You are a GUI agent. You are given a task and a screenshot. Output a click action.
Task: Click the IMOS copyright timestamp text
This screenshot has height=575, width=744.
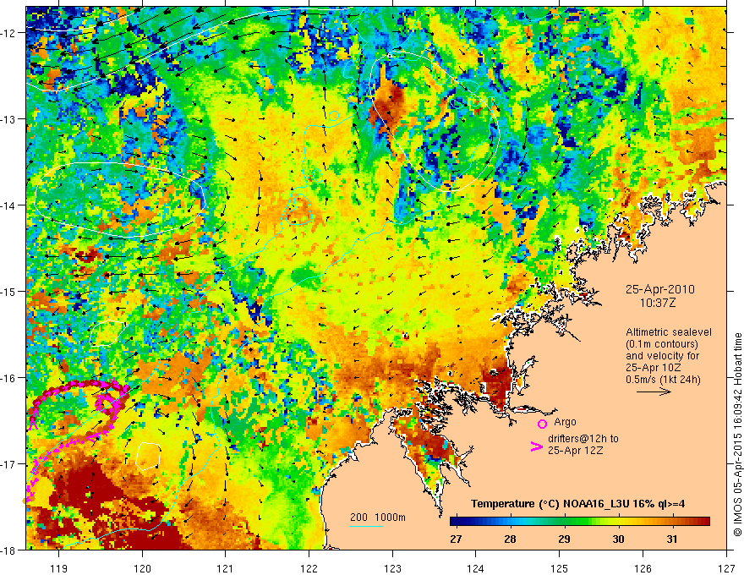[x=737, y=435]
